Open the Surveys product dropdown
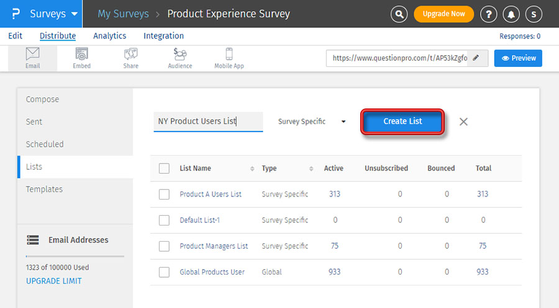The image size is (559, 308). [x=55, y=14]
